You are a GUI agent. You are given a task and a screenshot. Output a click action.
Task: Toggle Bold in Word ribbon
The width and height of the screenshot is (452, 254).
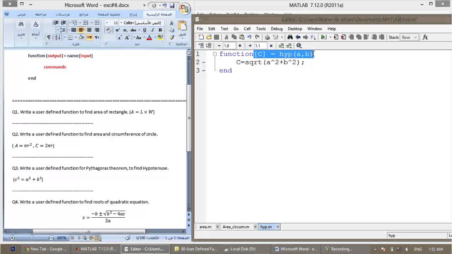click(x=160, y=30)
